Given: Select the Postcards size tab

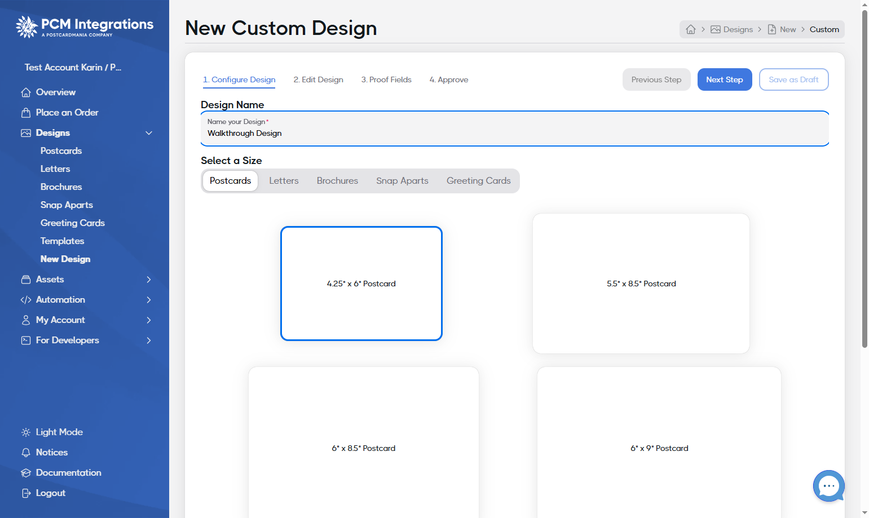Looking at the screenshot, I should pos(231,181).
